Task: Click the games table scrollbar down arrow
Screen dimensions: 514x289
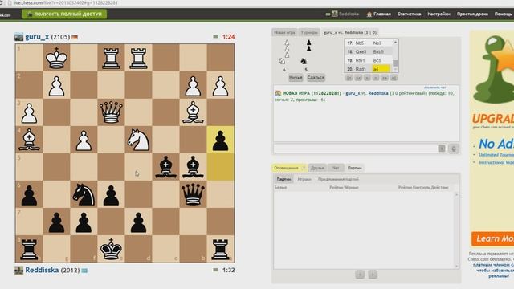Action: (456, 266)
